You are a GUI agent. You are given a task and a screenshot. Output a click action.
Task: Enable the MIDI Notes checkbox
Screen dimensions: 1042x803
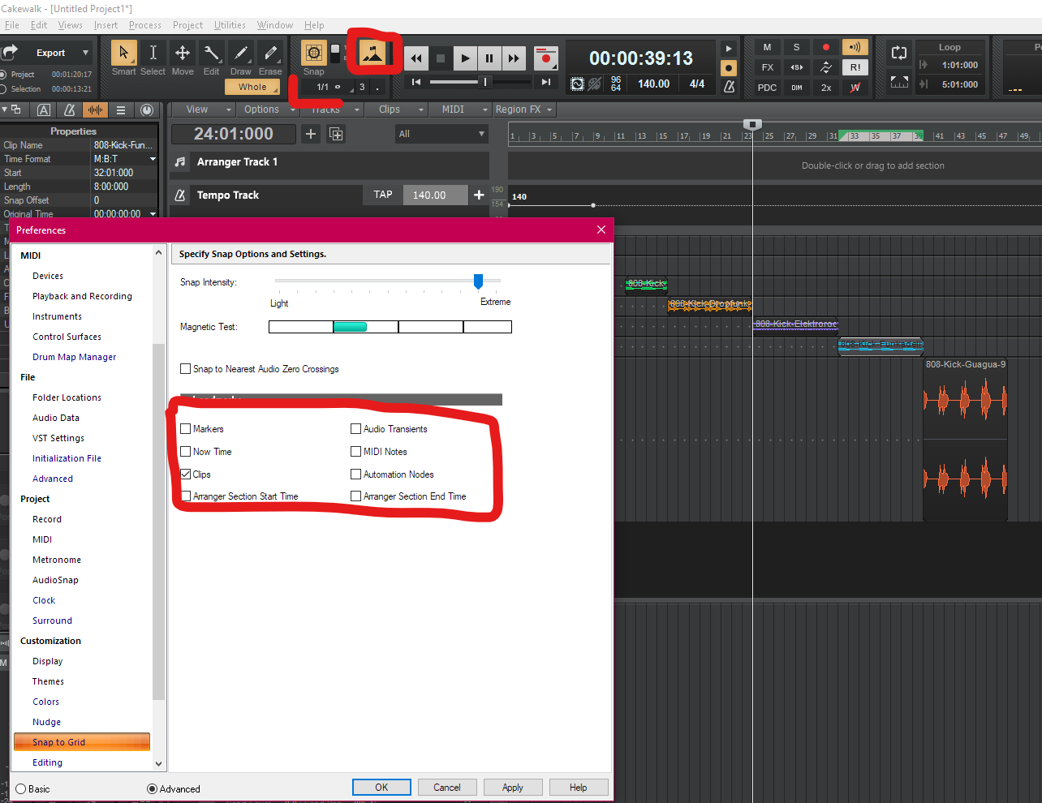pyautogui.click(x=355, y=451)
